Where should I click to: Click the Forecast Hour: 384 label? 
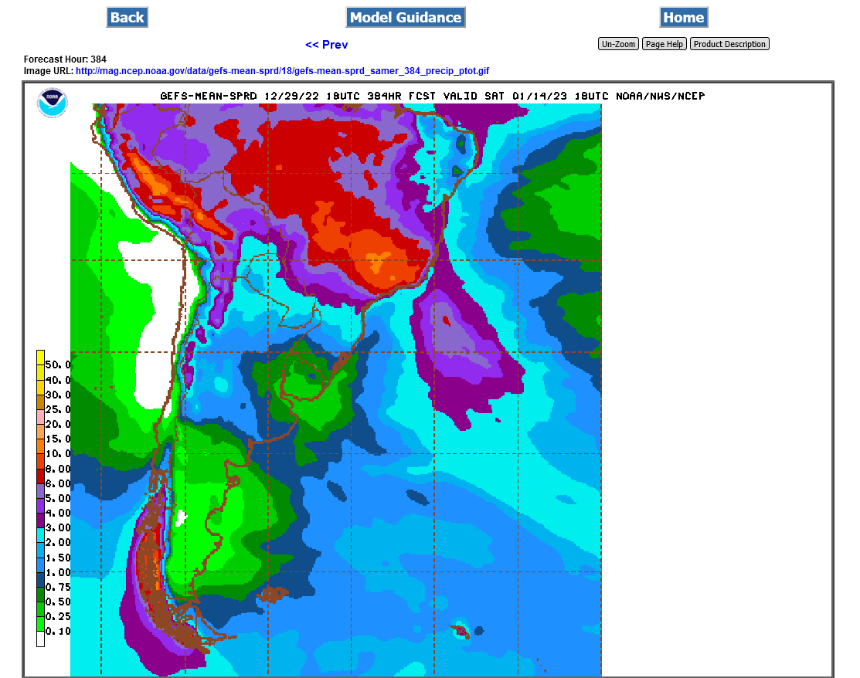65,59
